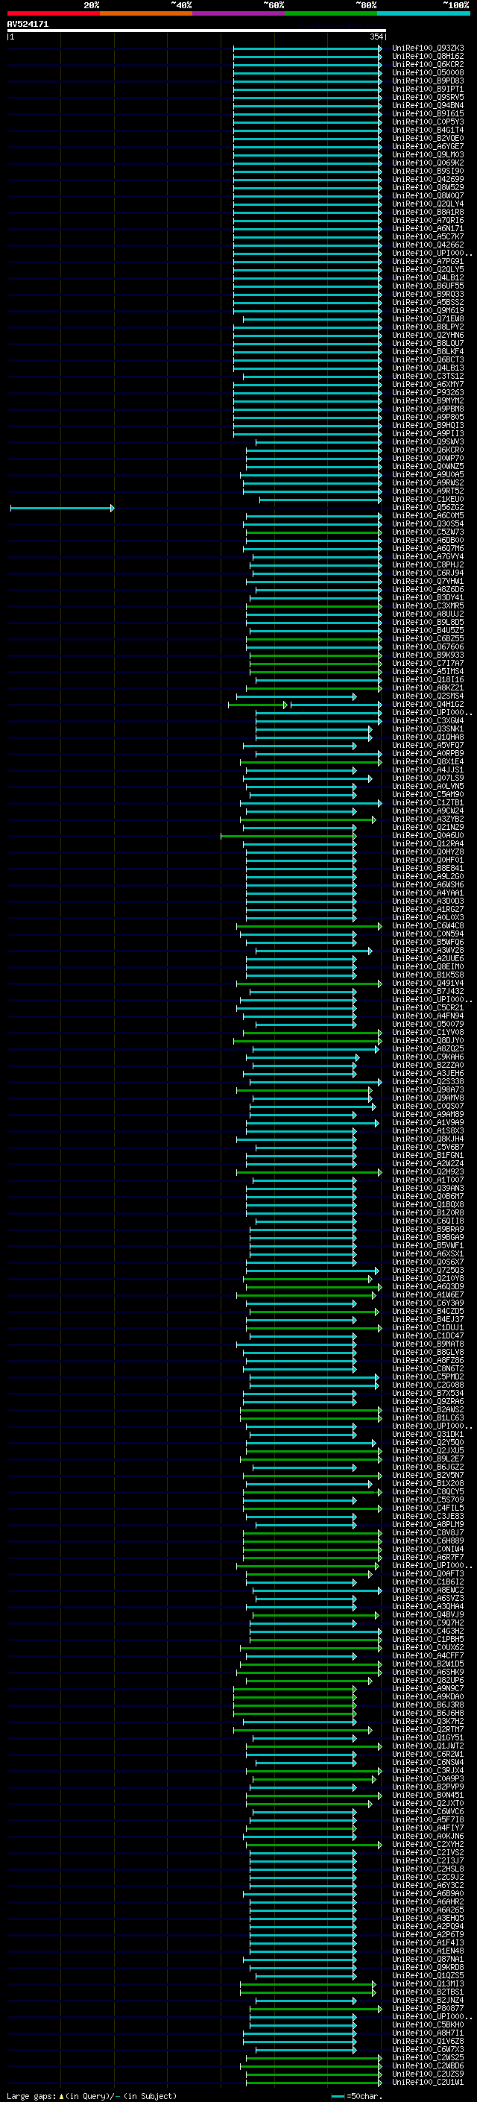477x2102 pixels.
Task: Select the UniRef100_C2XYH2 label
Action: (427, 1844)
